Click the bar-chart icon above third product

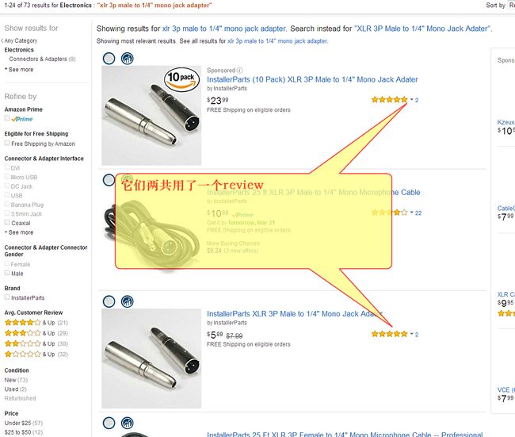pos(127,301)
